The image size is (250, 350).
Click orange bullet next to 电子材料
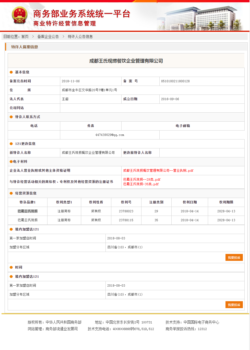tap(11, 162)
